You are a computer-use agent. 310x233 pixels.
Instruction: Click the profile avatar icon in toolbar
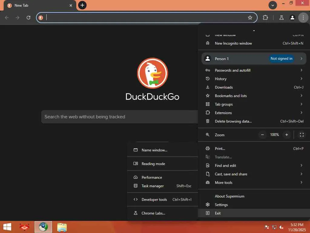coord(292,18)
